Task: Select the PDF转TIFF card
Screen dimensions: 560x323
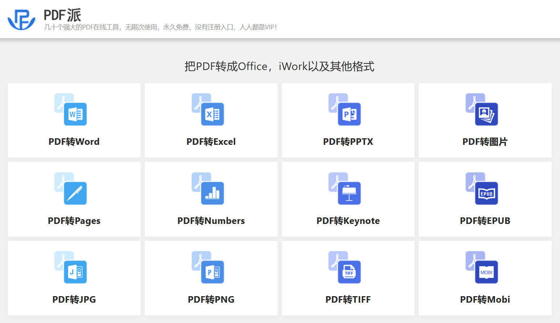Action: point(348,278)
